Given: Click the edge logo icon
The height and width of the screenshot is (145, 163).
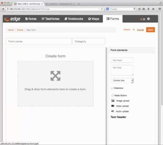Looking at the screenshot, I should tap(7, 19).
